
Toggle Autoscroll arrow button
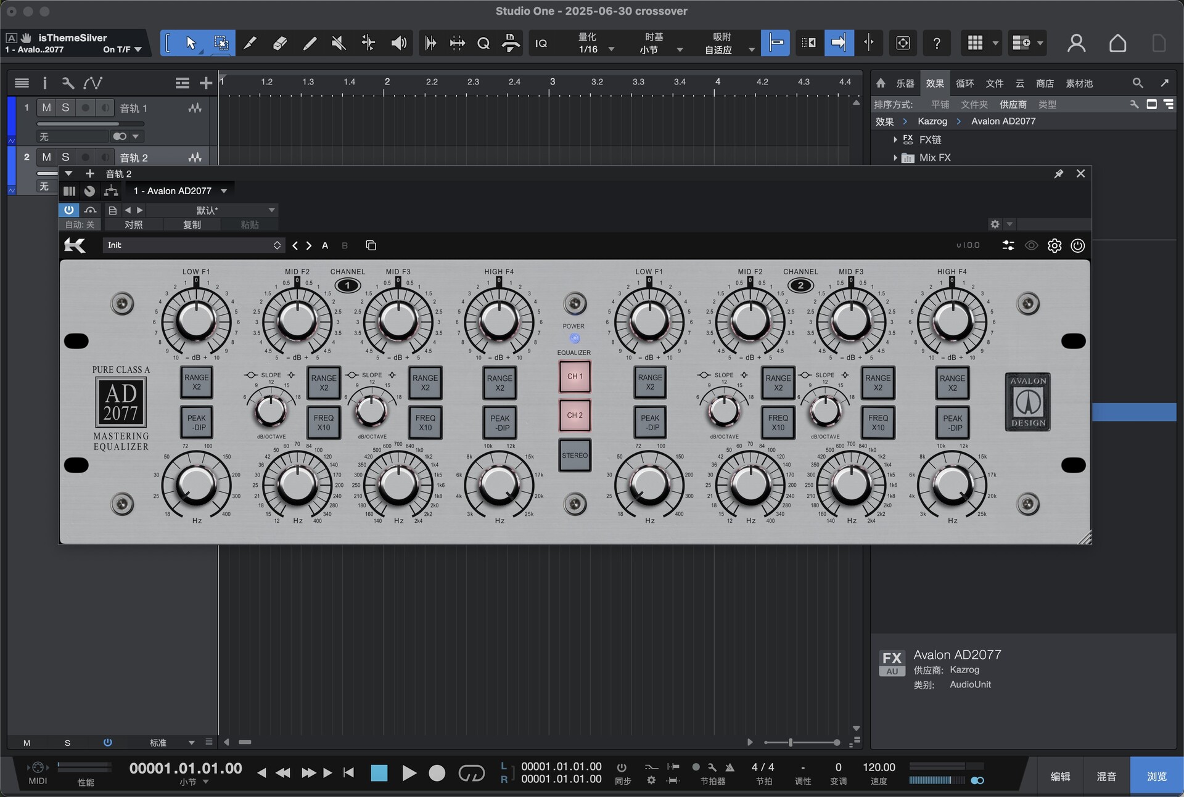(839, 43)
